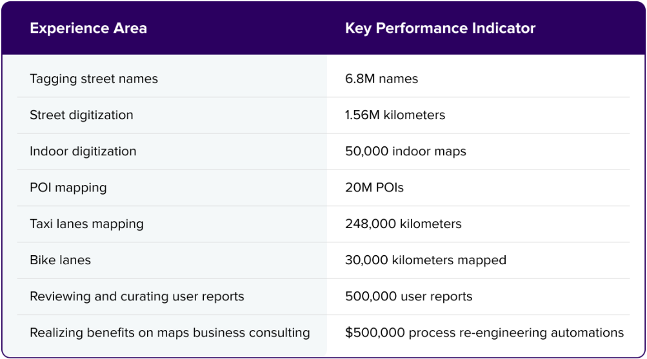Click Realizing benefits on maps business consulting
Screen dimensions: 647x359
[x=170, y=333]
